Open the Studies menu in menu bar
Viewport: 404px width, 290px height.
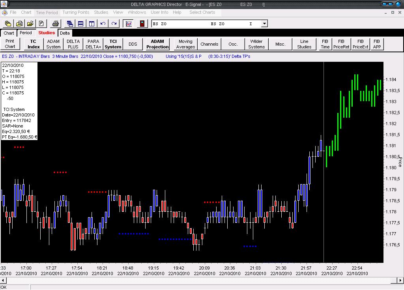pyautogui.click(x=101, y=12)
